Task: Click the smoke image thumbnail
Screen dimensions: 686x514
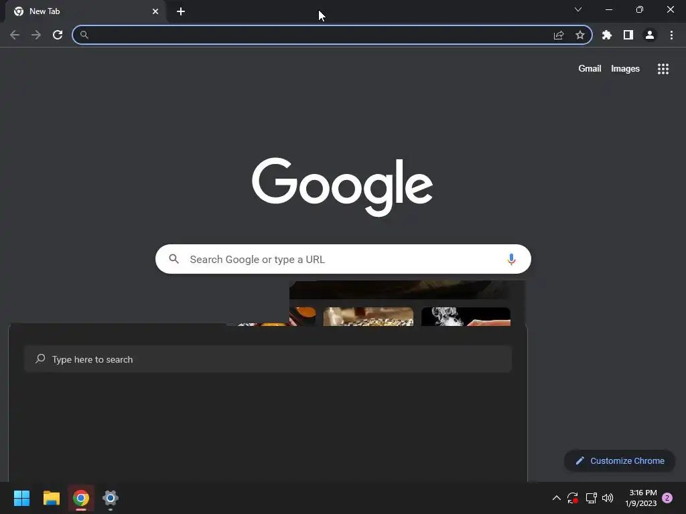Action: click(x=466, y=317)
